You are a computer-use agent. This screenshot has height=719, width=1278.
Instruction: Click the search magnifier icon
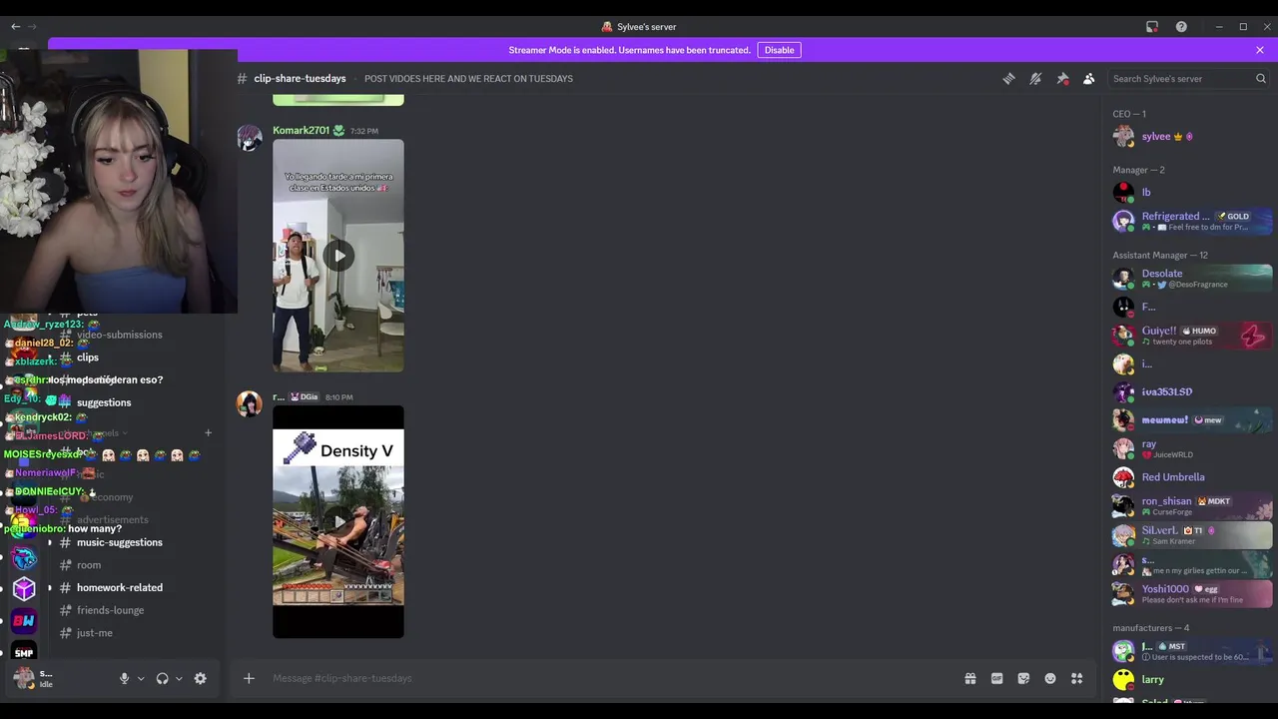click(1260, 79)
